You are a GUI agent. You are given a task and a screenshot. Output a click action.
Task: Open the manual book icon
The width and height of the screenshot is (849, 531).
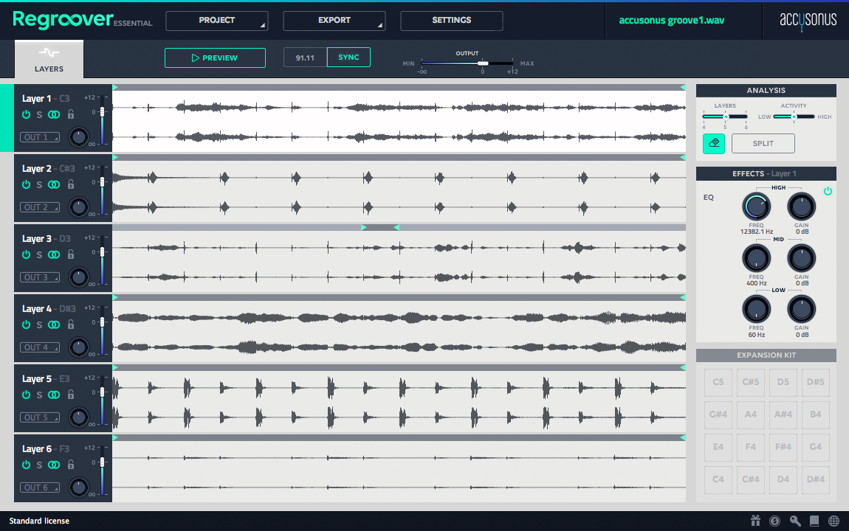814,521
